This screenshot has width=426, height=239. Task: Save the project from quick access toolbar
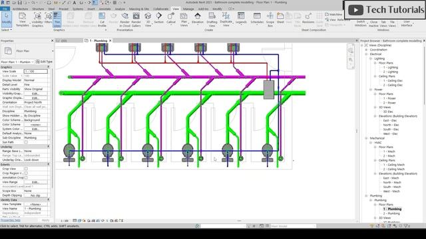(x=19, y=3)
